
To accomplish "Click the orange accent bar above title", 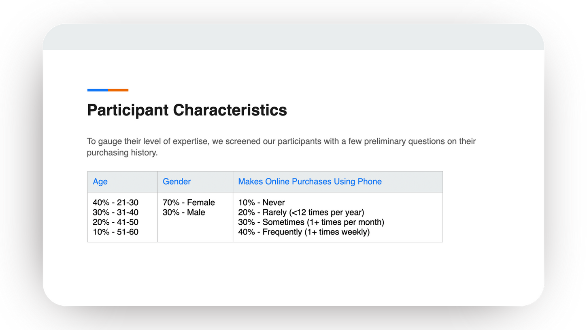I will click(x=118, y=90).
